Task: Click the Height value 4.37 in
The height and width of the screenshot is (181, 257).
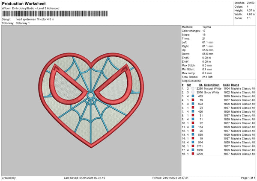Action: pos(251,10)
